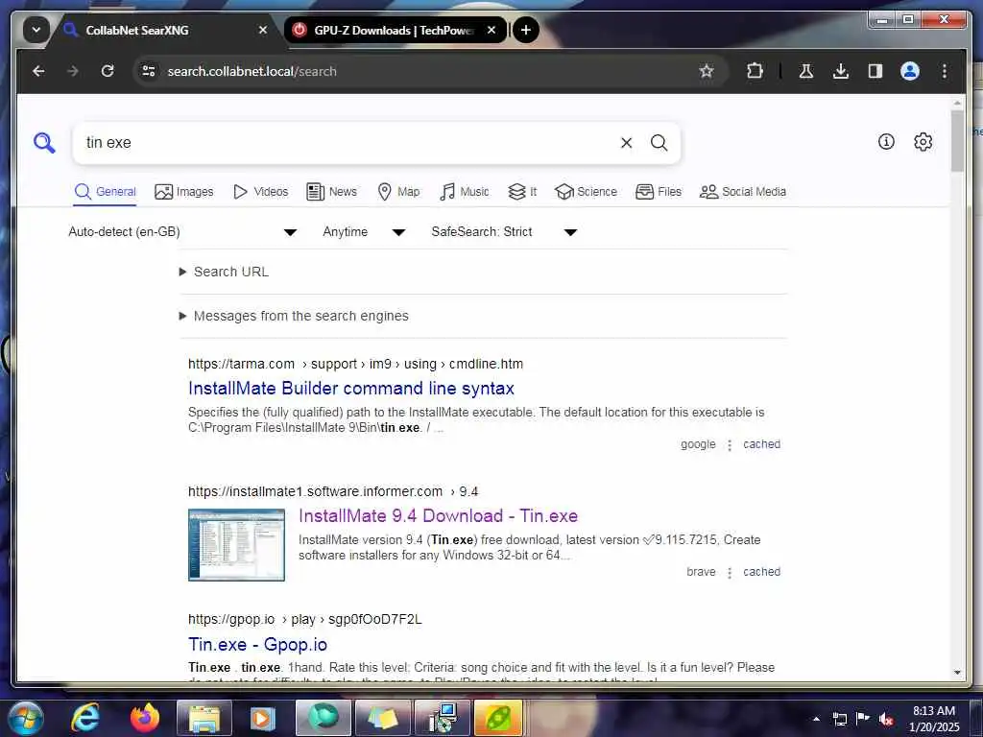Screen dimensions: 983x737
Task: Select the Science category tab
Action: pos(587,192)
